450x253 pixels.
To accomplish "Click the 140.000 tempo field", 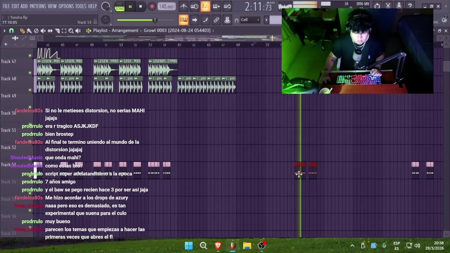I will pos(166,7).
